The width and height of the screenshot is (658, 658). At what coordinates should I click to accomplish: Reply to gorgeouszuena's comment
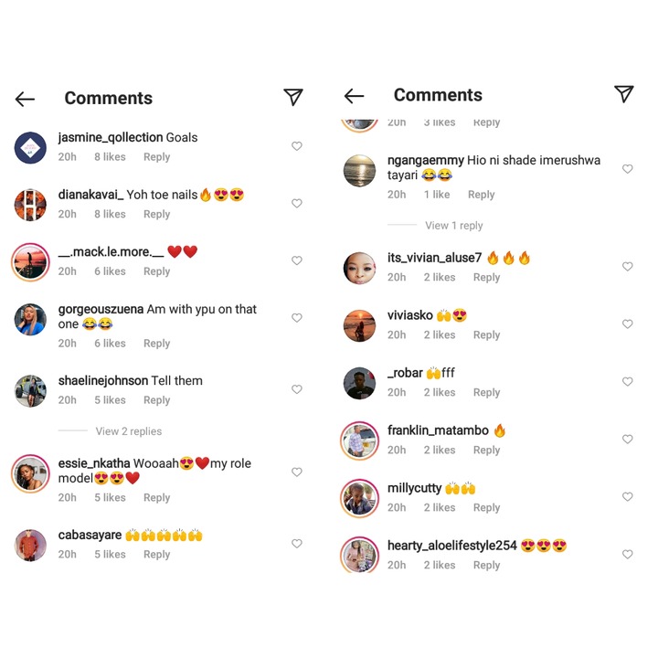[156, 344]
